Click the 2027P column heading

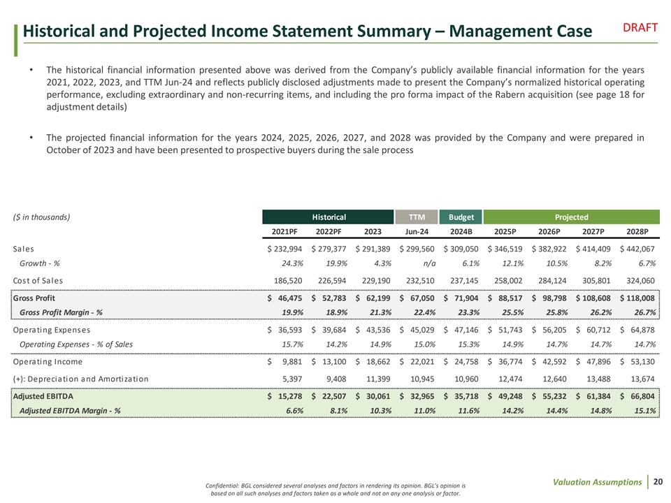point(593,231)
